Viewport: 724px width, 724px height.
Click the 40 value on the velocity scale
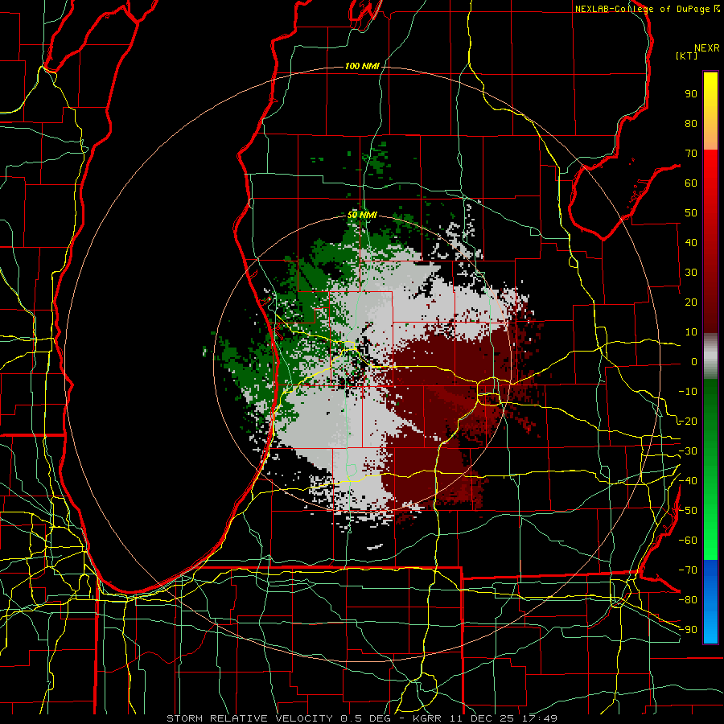(691, 242)
